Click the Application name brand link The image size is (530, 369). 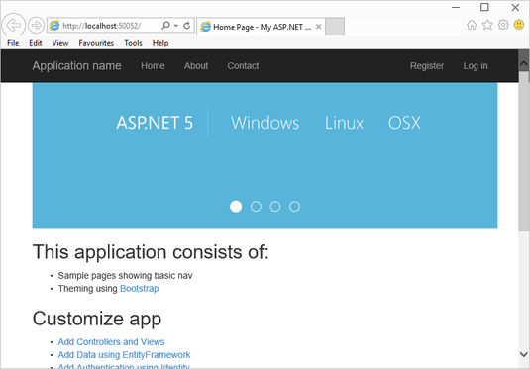76,66
